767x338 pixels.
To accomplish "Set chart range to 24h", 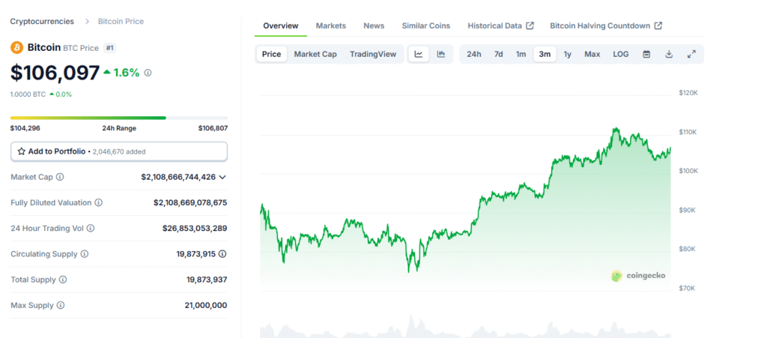I will click(x=473, y=54).
